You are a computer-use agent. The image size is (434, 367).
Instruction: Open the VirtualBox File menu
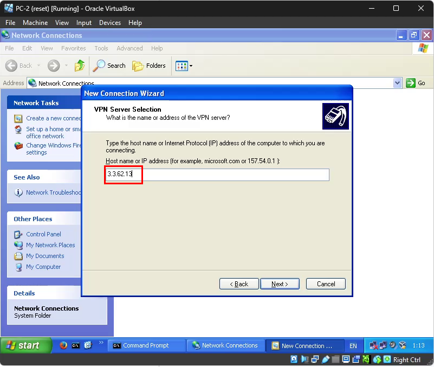point(10,23)
